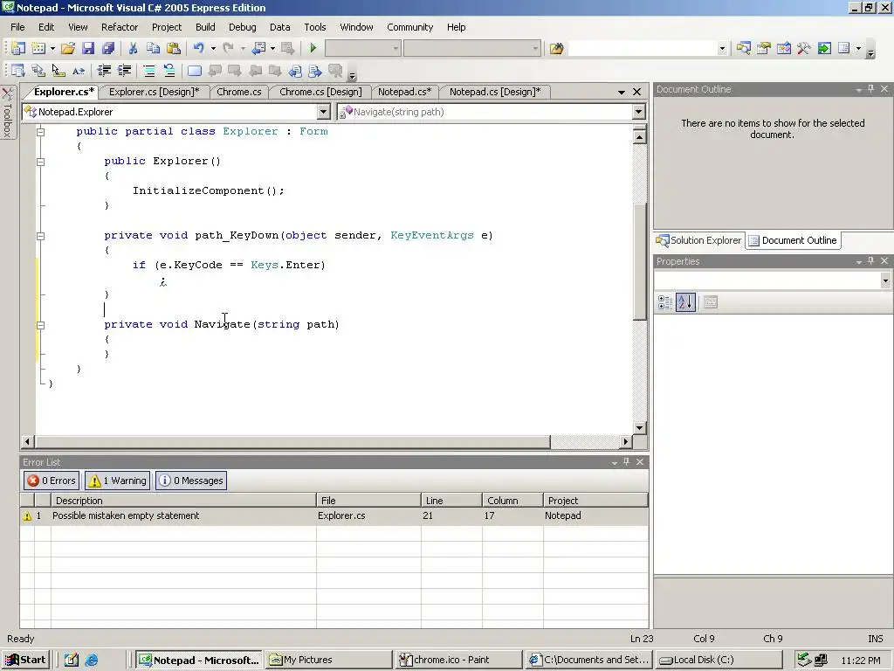Click the New Project toolbar icon
894x671 pixels.
(18, 49)
